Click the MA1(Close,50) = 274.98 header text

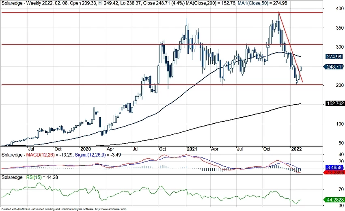(x=263, y=3)
